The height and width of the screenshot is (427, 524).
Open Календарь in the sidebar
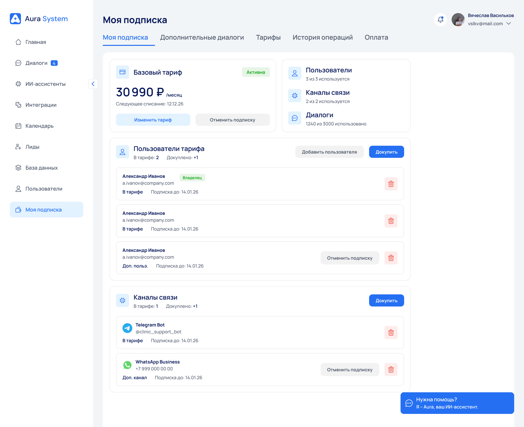pyautogui.click(x=39, y=126)
